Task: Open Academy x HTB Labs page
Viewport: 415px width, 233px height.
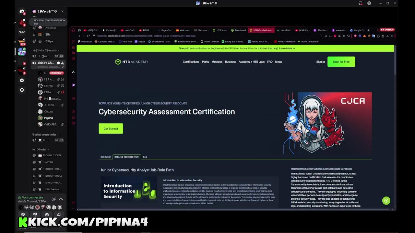Action: coord(252,62)
